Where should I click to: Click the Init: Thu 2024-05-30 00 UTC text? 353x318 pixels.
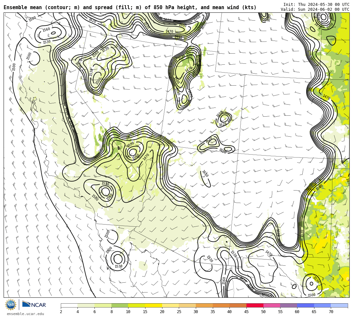316,5
